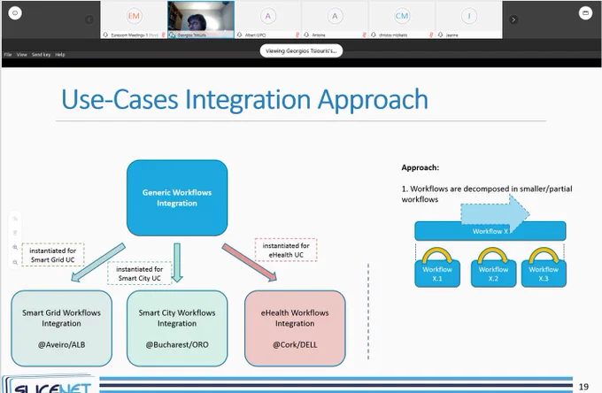Show more participants with the right arrow
Viewport: 602px width, 393px height.
click(x=513, y=19)
